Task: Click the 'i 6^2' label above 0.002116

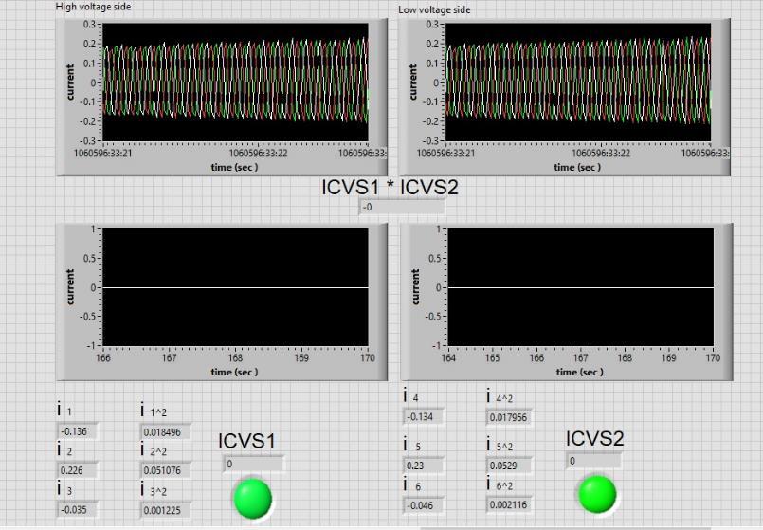Action: click(x=500, y=484)
